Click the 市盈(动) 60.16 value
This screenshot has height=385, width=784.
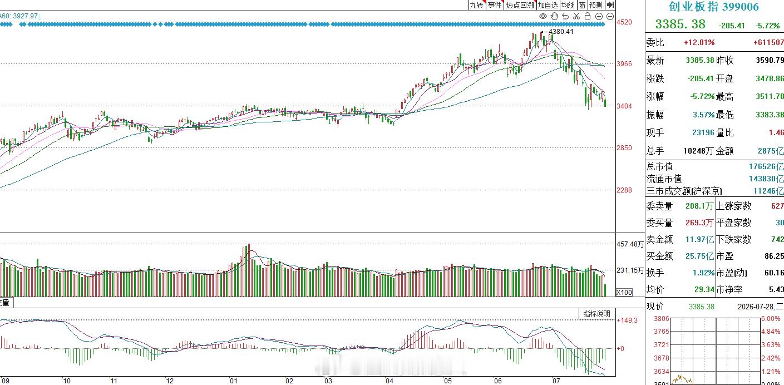774,273
